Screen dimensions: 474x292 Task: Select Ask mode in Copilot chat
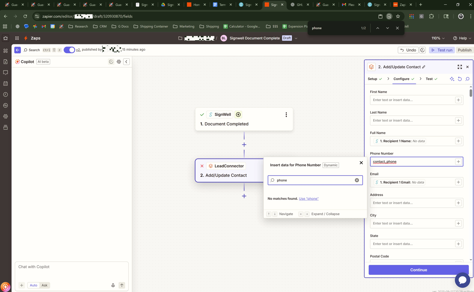[x=44, y=285]
